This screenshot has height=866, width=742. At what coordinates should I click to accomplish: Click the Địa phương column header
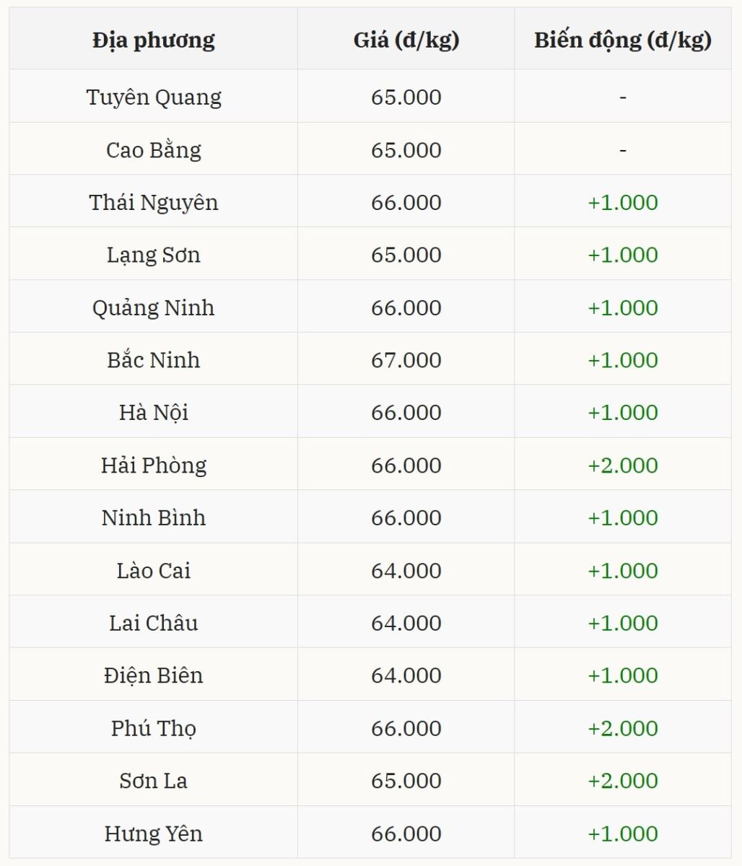[x=153, y=40]
